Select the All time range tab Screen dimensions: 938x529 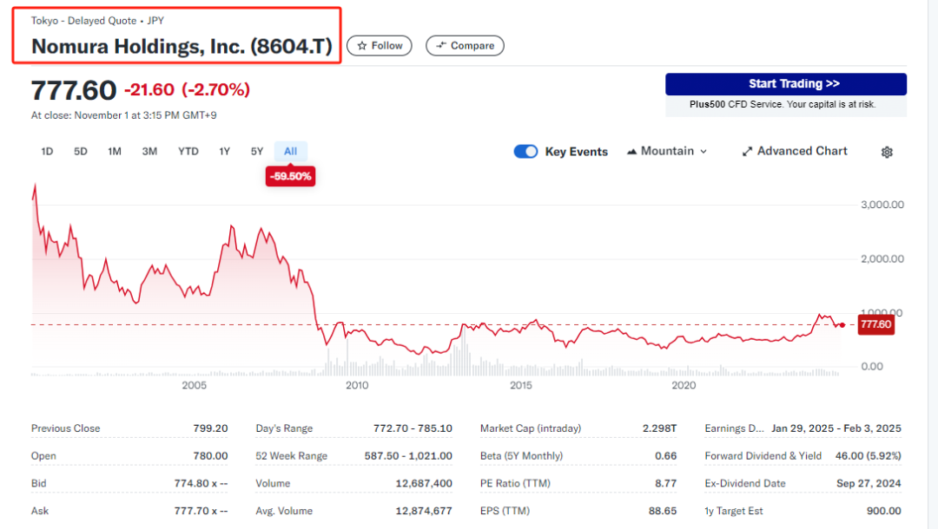point(291,152)
